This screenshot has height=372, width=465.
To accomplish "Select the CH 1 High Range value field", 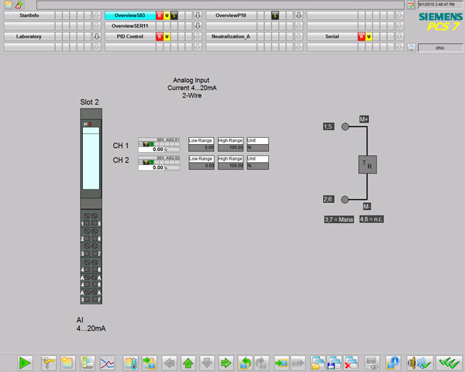I will click(230, 147).
